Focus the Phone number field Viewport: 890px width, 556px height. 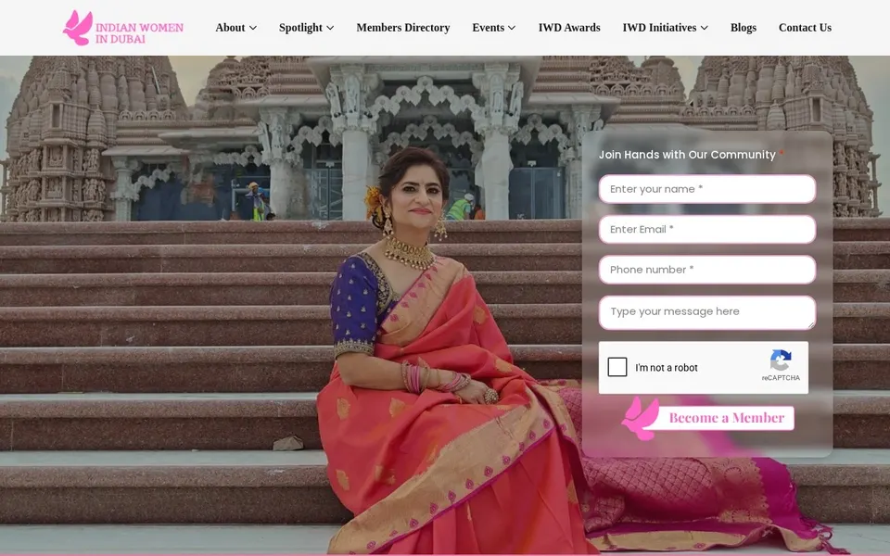pyautogui.click(x=707, y=270)
